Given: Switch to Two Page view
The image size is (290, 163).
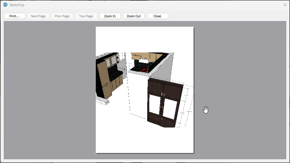Looking at the screenshot, I should [86, 16].
